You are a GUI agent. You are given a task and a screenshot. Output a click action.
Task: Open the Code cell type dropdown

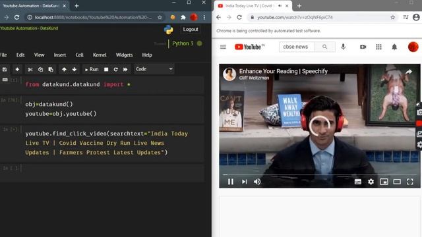[154, 69]
